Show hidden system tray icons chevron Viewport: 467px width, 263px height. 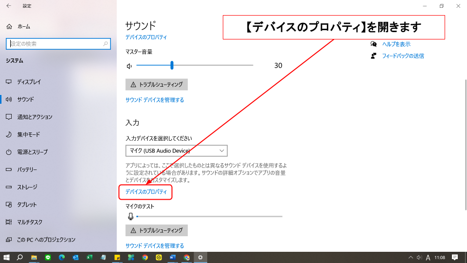(x=411, y=257)
